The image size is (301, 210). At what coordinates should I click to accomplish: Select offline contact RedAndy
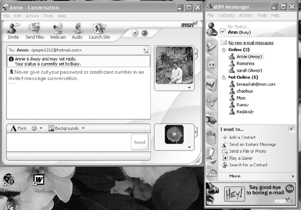tap(241, 112)
